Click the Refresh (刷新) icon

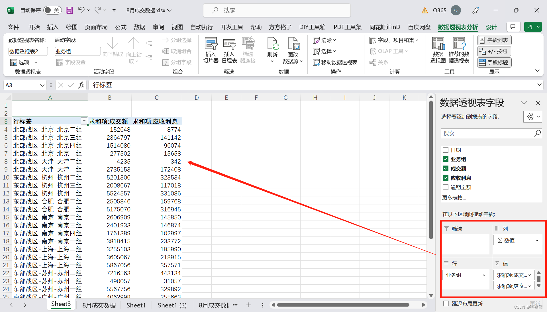click(273, 44)
